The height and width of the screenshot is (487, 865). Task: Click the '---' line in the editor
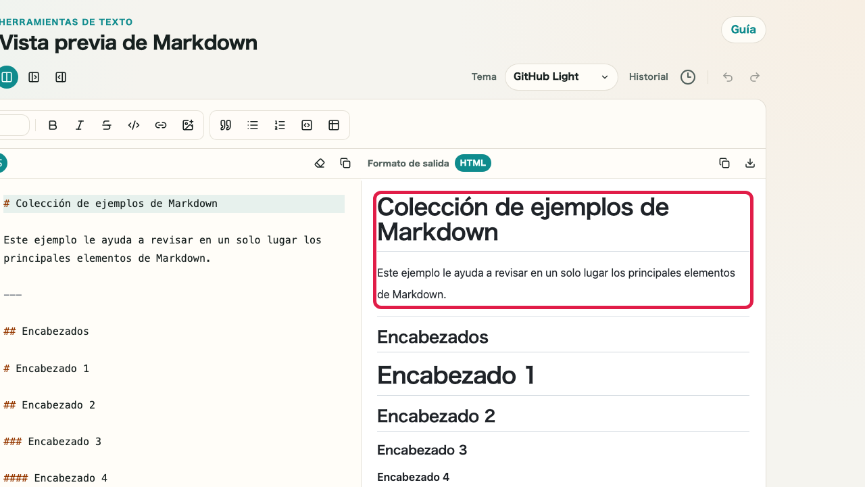[13, 295]
